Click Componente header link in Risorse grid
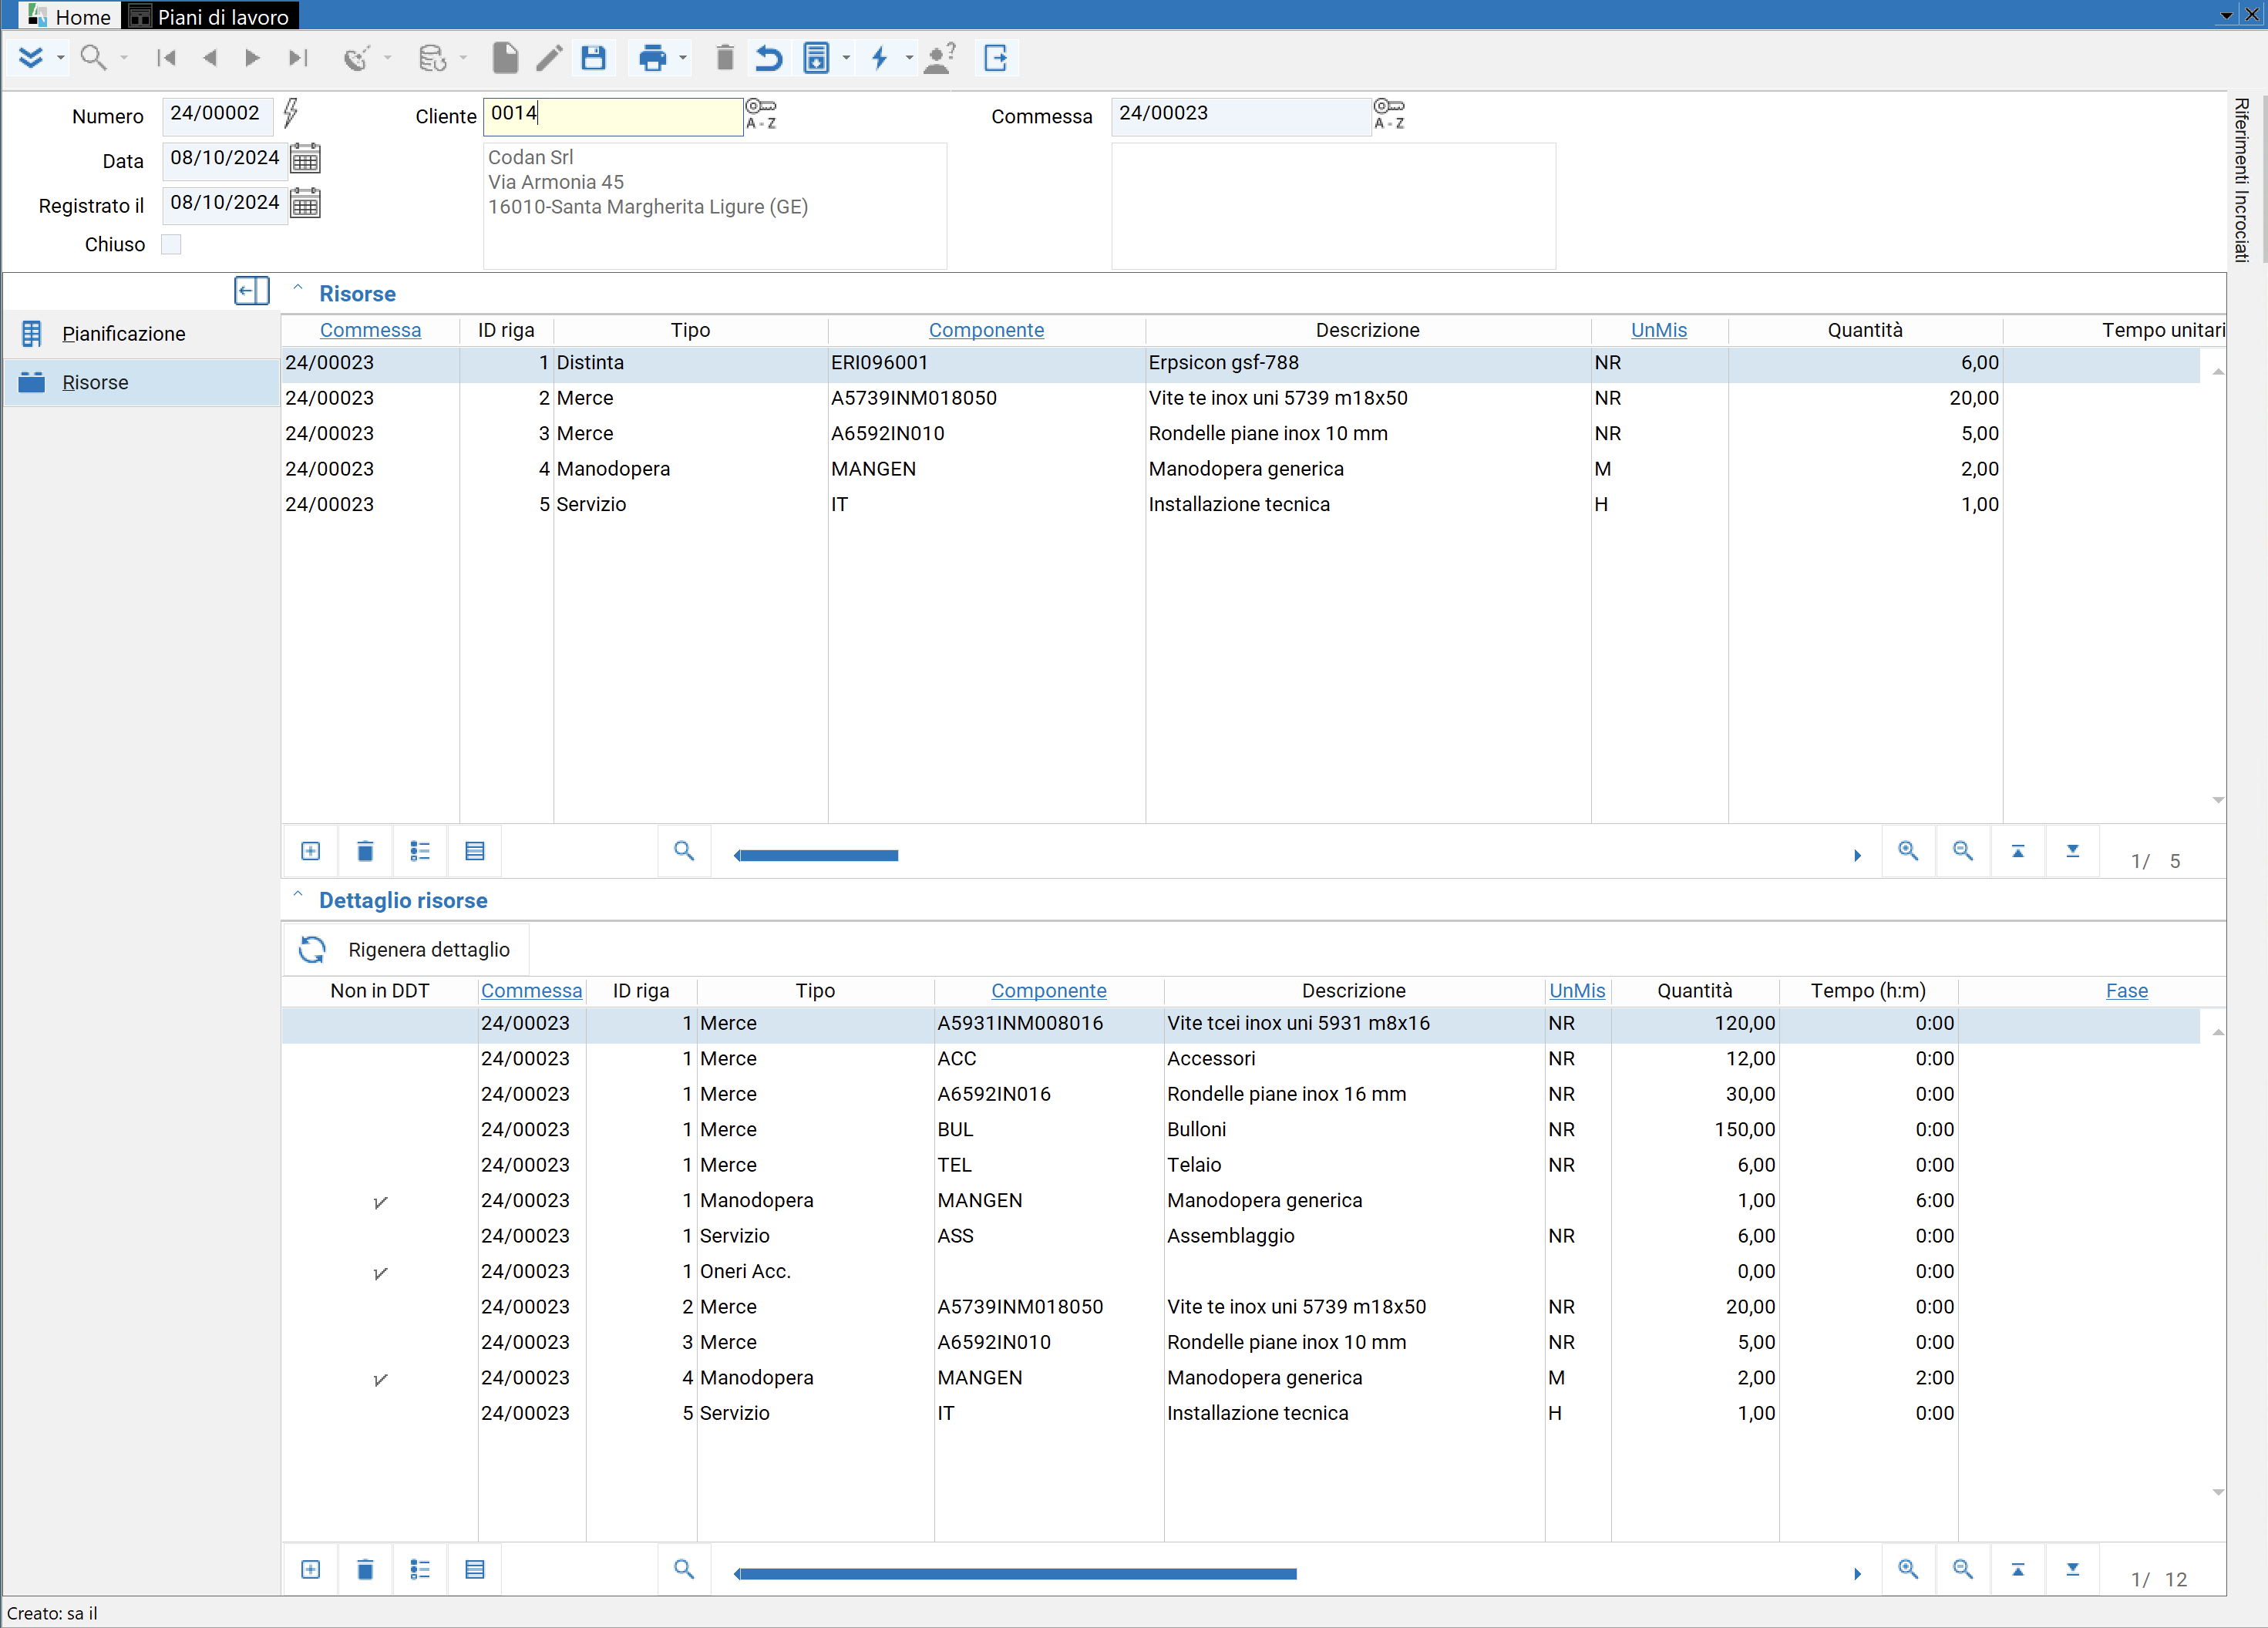The width and height of the screenshot is (2268, 1628). point(986,330)
